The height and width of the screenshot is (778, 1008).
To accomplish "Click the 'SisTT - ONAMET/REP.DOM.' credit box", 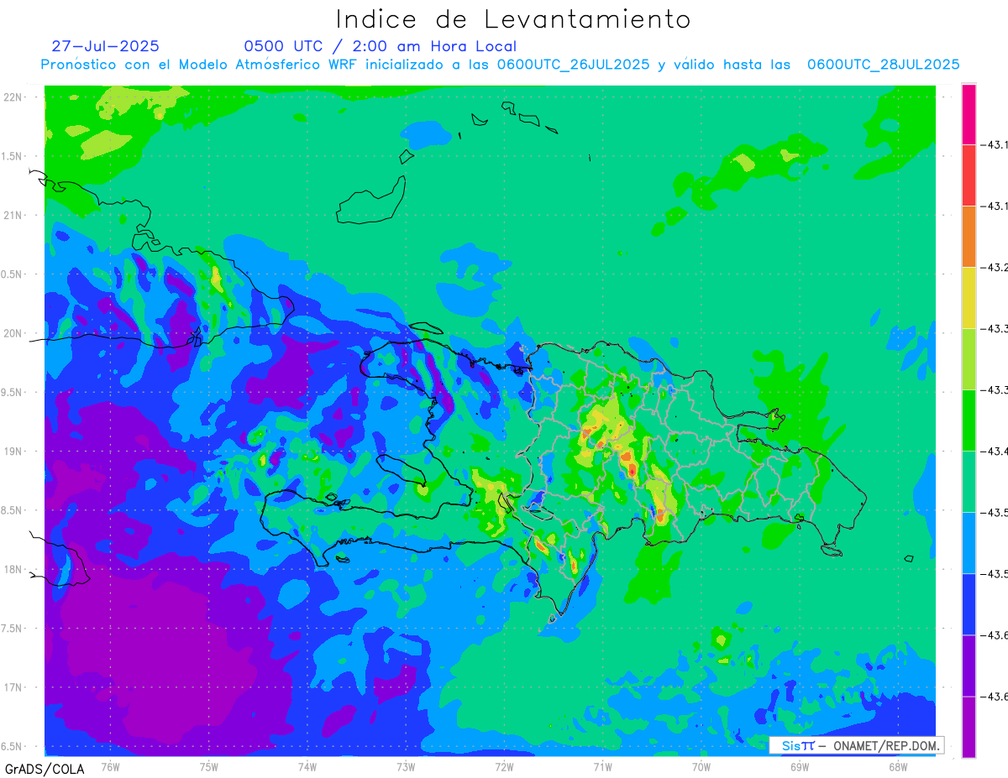I will [x=856, y=745].
